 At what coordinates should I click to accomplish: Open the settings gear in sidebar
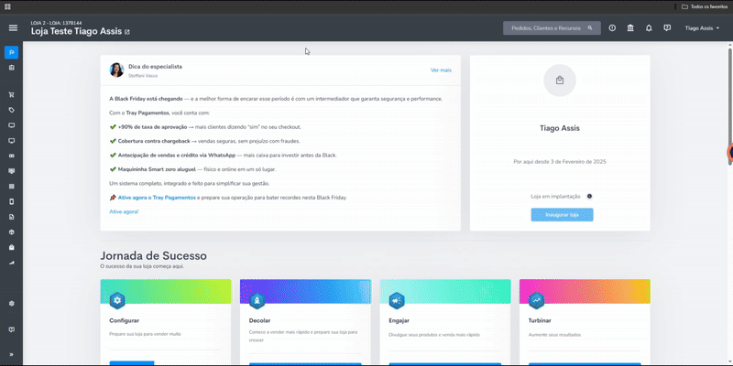coord(11,304)
